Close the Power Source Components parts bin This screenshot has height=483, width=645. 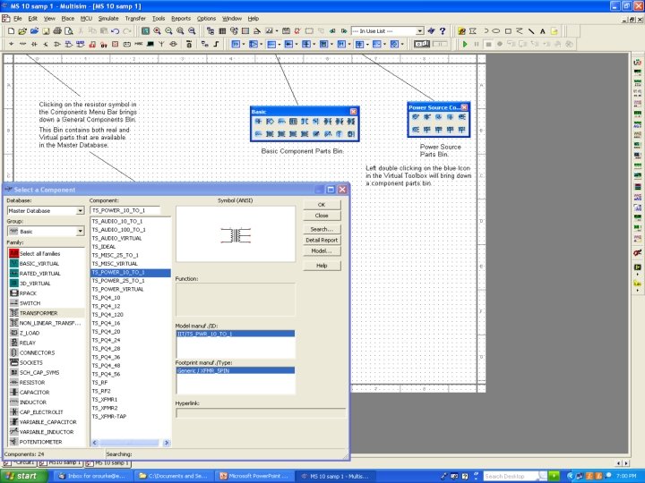[464, 107]
